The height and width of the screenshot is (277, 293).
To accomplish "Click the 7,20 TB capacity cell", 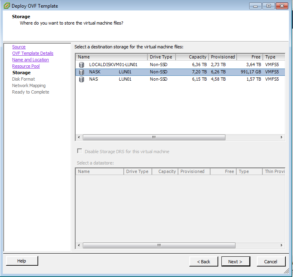I will point(199,72).
